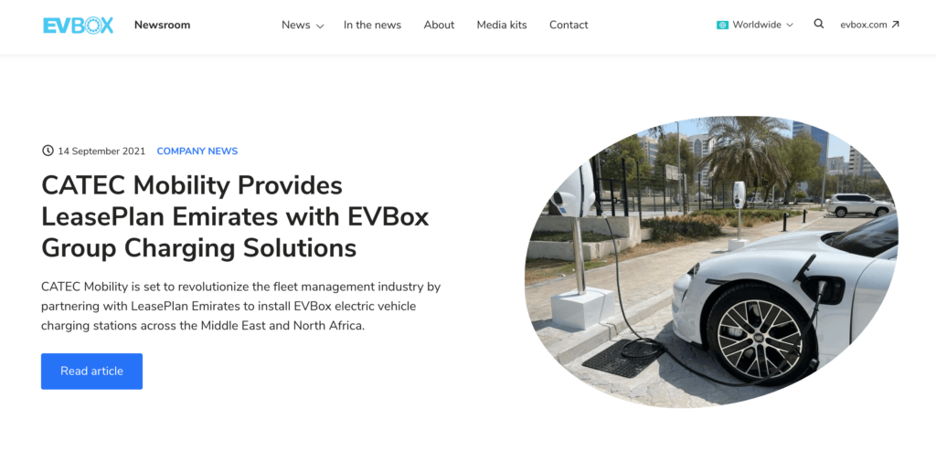Click the 14 September 2021 date
This screenshot has height=450, width=936.
(x=101, y=151)
